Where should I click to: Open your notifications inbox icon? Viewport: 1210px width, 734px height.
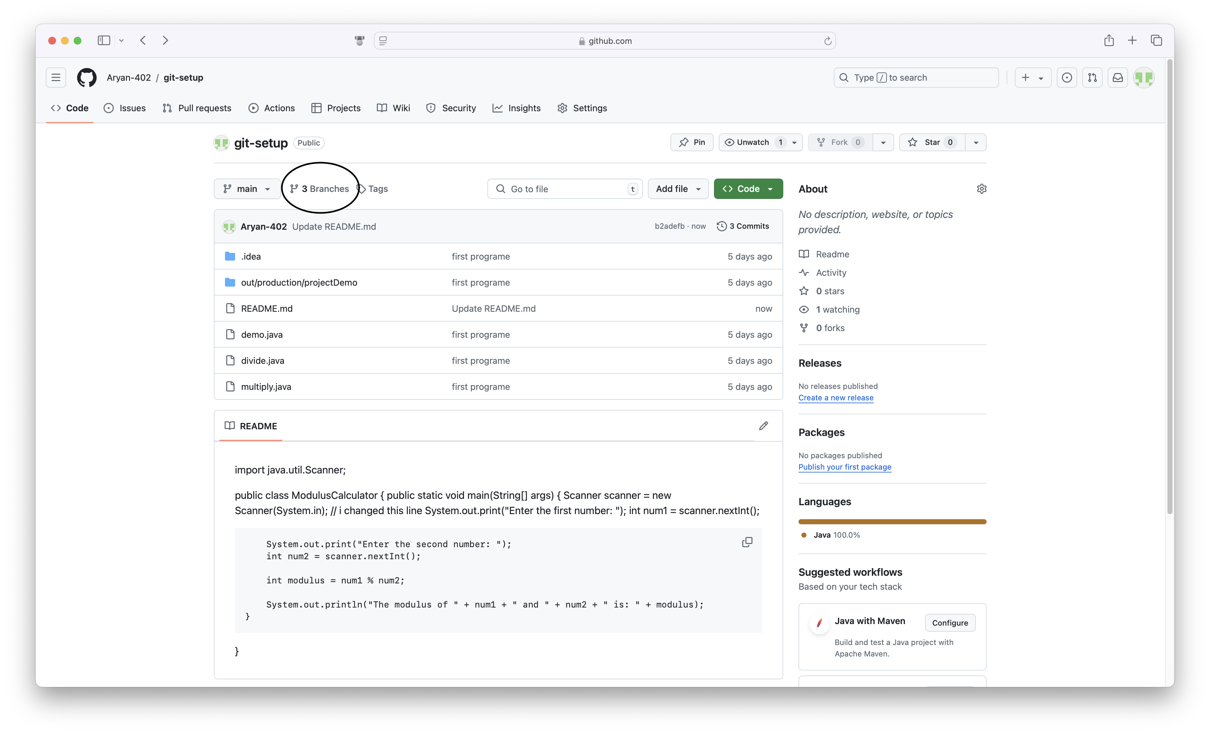1118,77
